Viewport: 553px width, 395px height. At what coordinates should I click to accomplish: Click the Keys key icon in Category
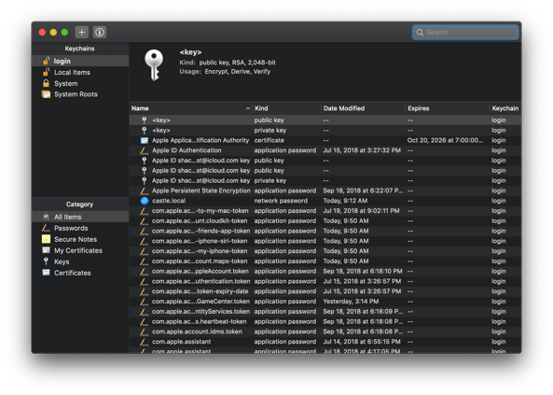[46, 261]
